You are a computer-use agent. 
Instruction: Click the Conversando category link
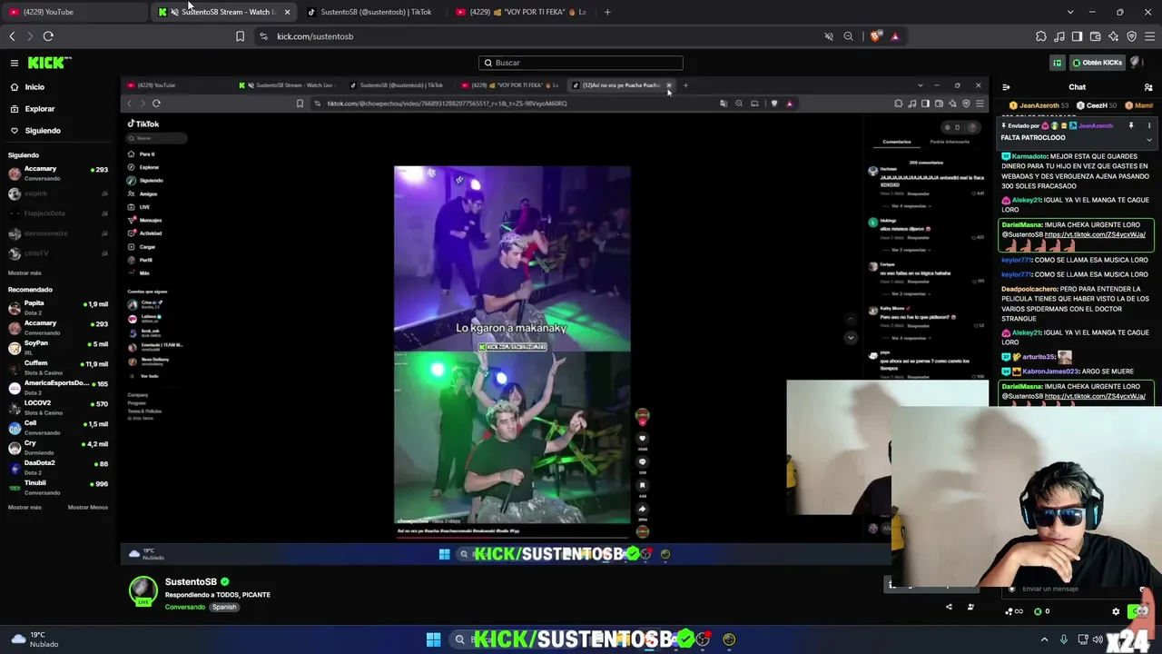pyautogui.click(x=185, y=607)
